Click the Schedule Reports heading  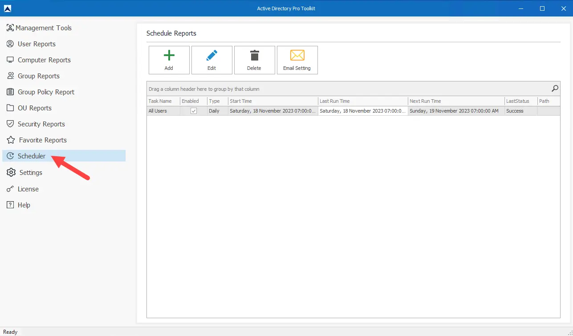pyautogui.click(x=171, y=33)
